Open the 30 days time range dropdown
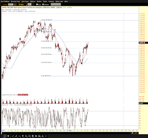 point(23,4)
